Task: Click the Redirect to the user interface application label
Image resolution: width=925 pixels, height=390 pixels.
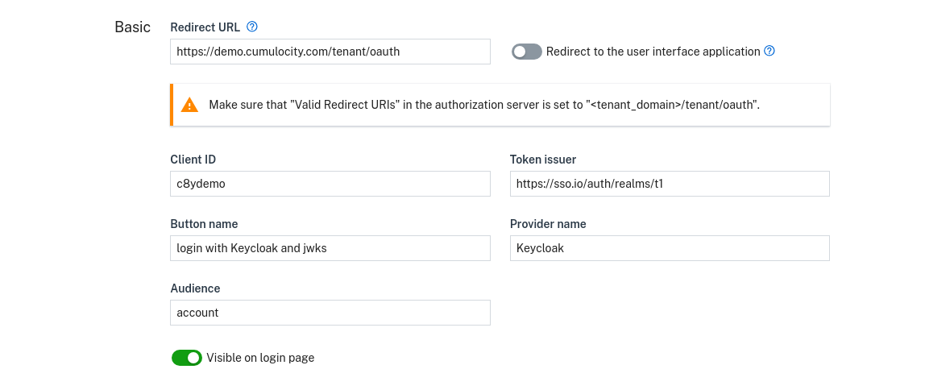Action: [653, 52]
